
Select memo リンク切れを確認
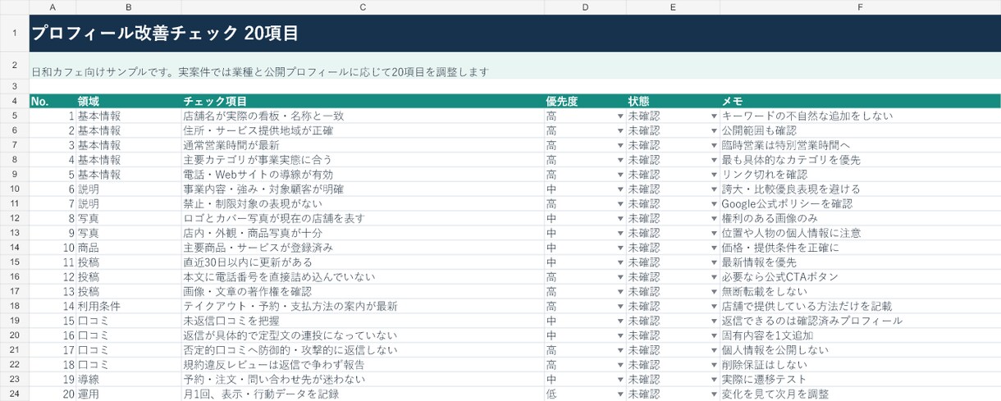click(860, 175)
